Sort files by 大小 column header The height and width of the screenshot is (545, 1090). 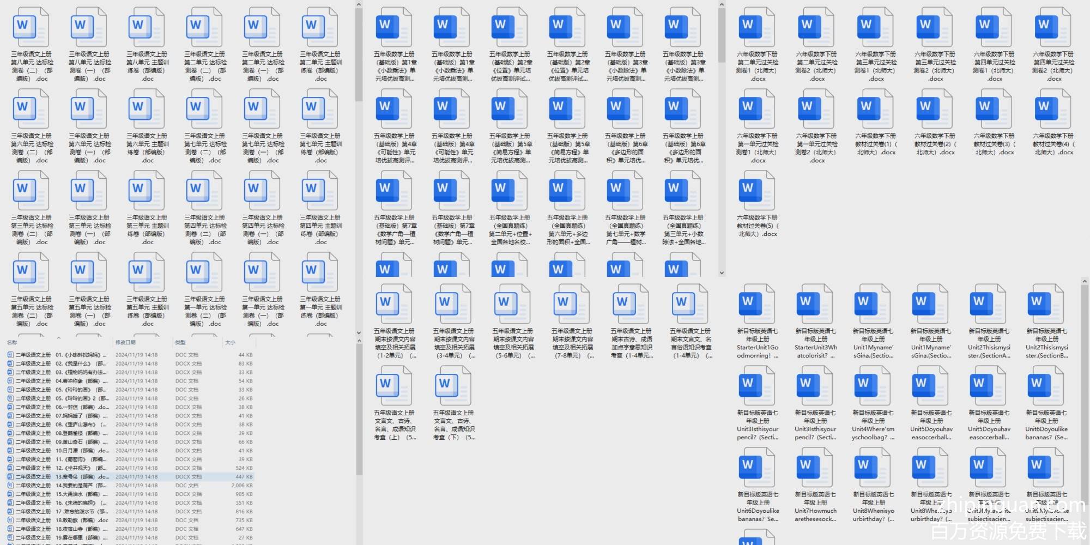click(x=231, y=343)
